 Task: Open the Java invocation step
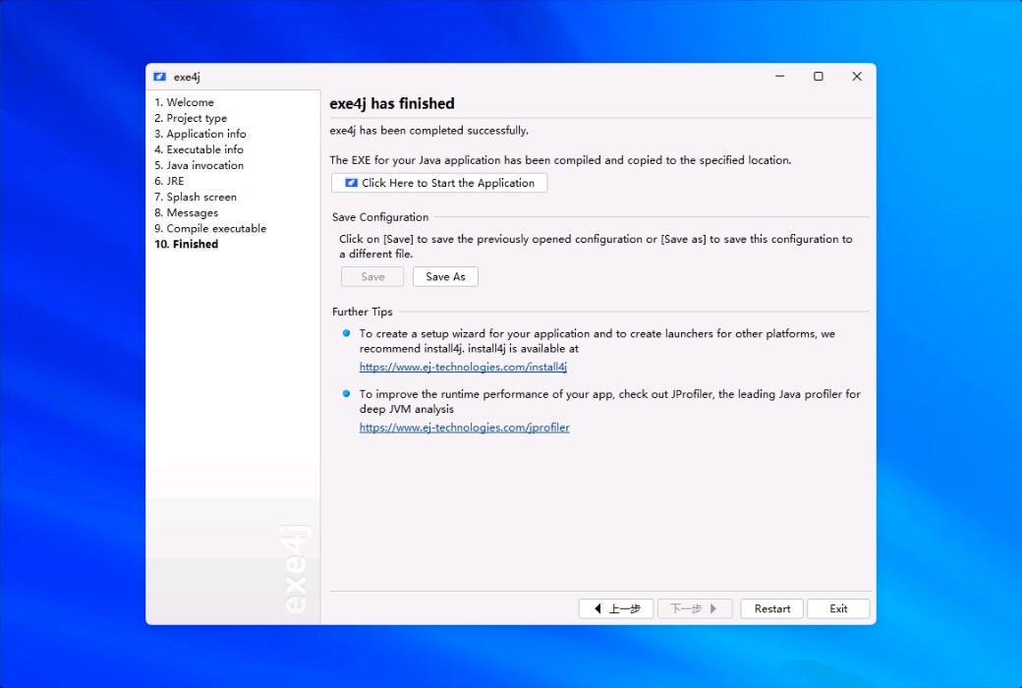pyautogui.click(x=199, y=166)
